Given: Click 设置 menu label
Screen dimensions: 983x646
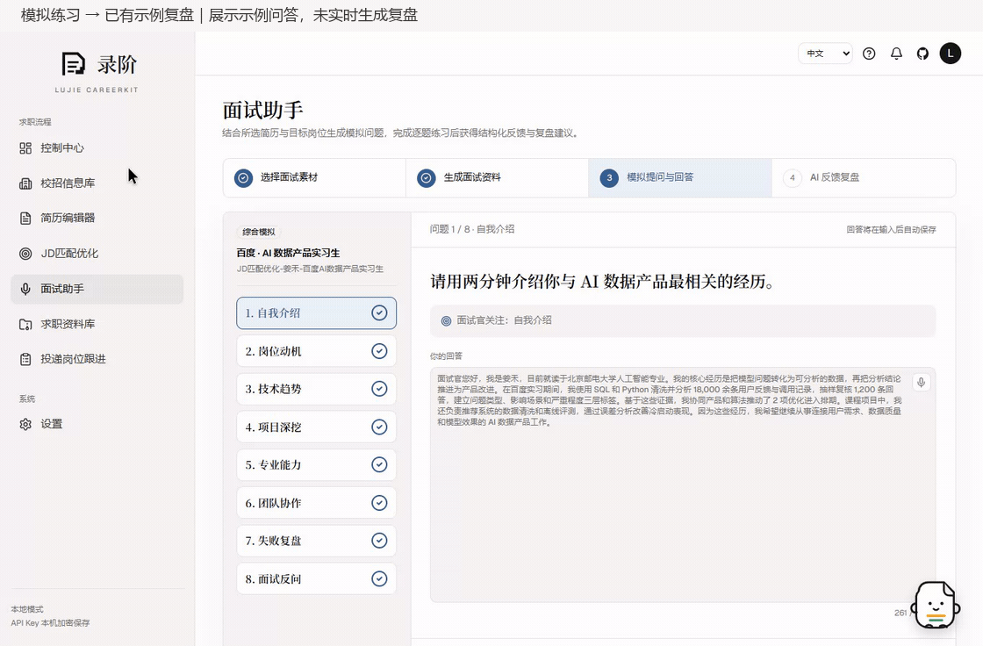Looking at the screenshot, I should point(52,424).
